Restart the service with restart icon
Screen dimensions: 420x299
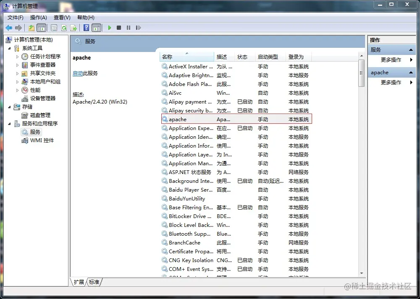[138, 28]
